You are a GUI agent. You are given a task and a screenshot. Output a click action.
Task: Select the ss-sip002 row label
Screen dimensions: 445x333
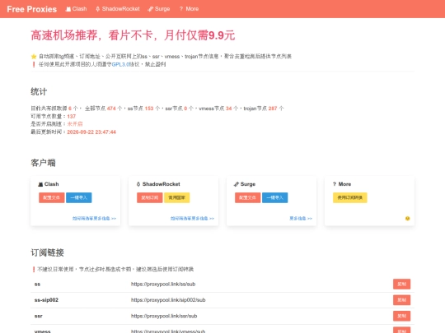46,300
